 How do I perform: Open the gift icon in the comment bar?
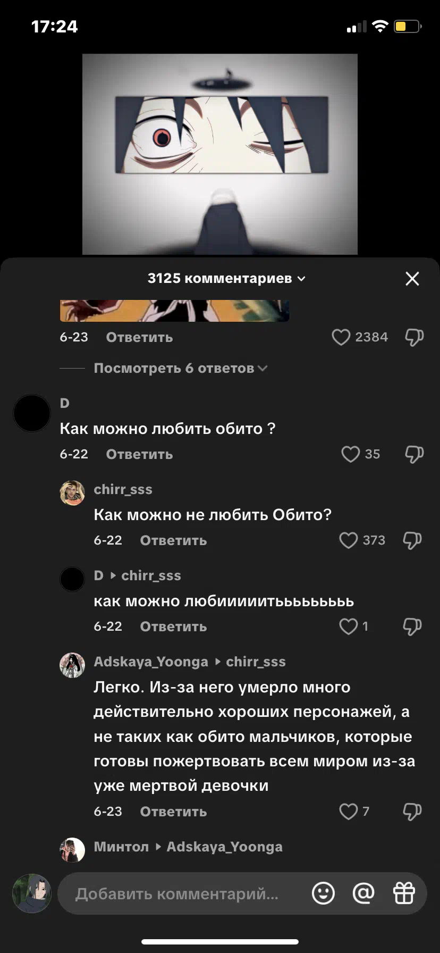[x=404, y=893]
